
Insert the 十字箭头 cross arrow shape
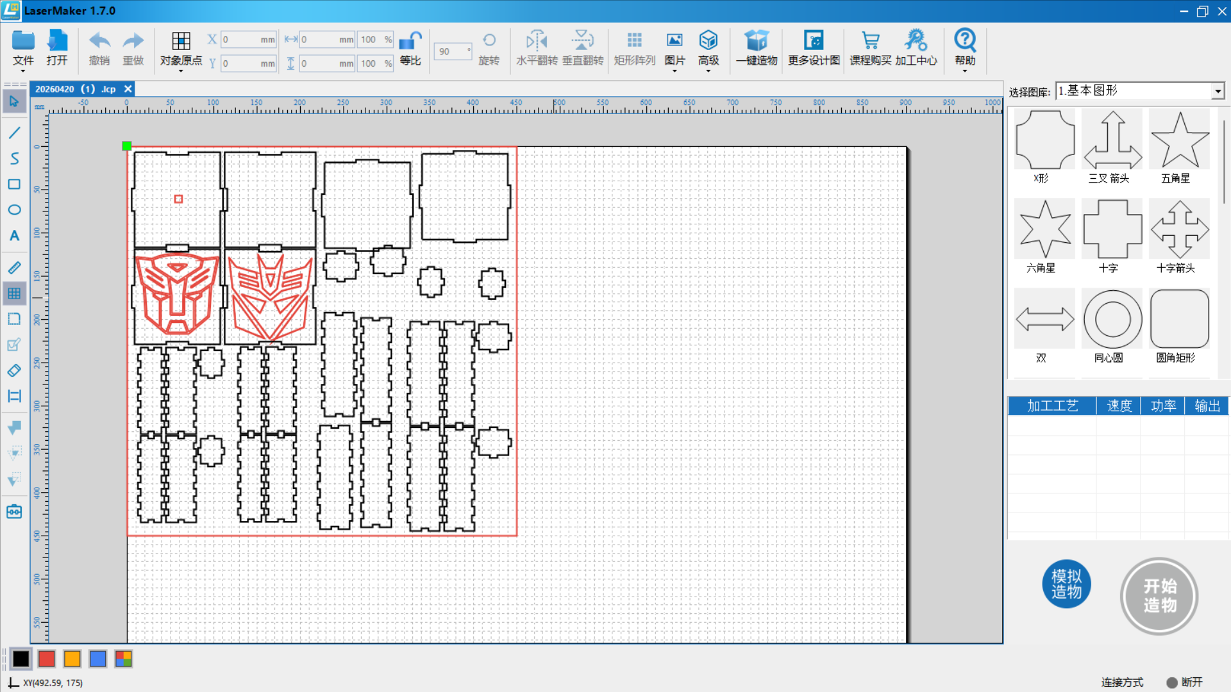(x=1180, y=229)
